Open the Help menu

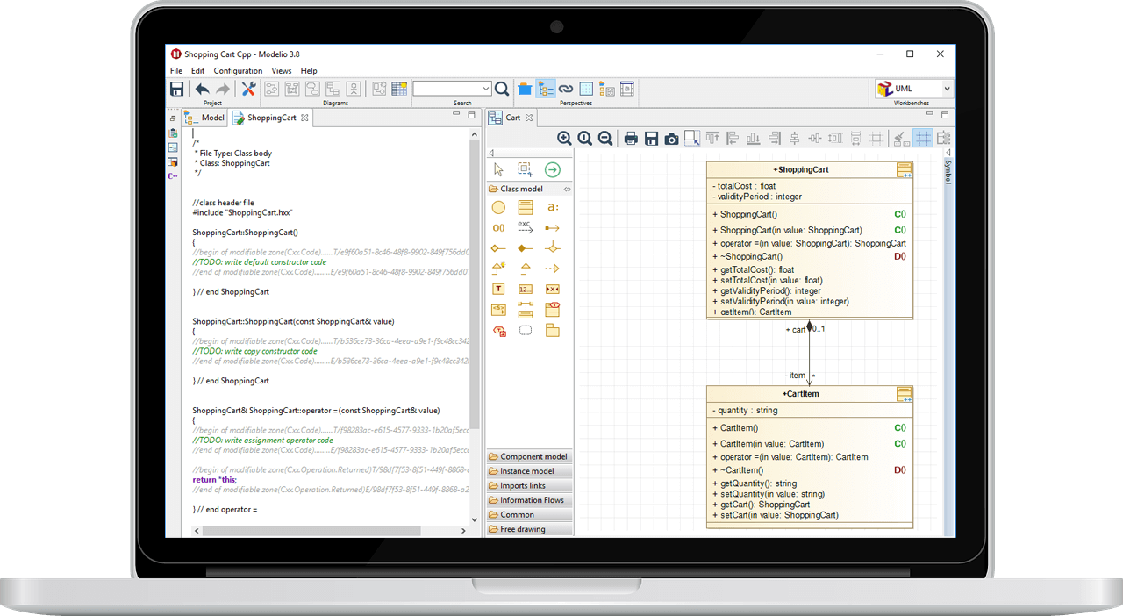pyautogui.click(x=309, y=70)
